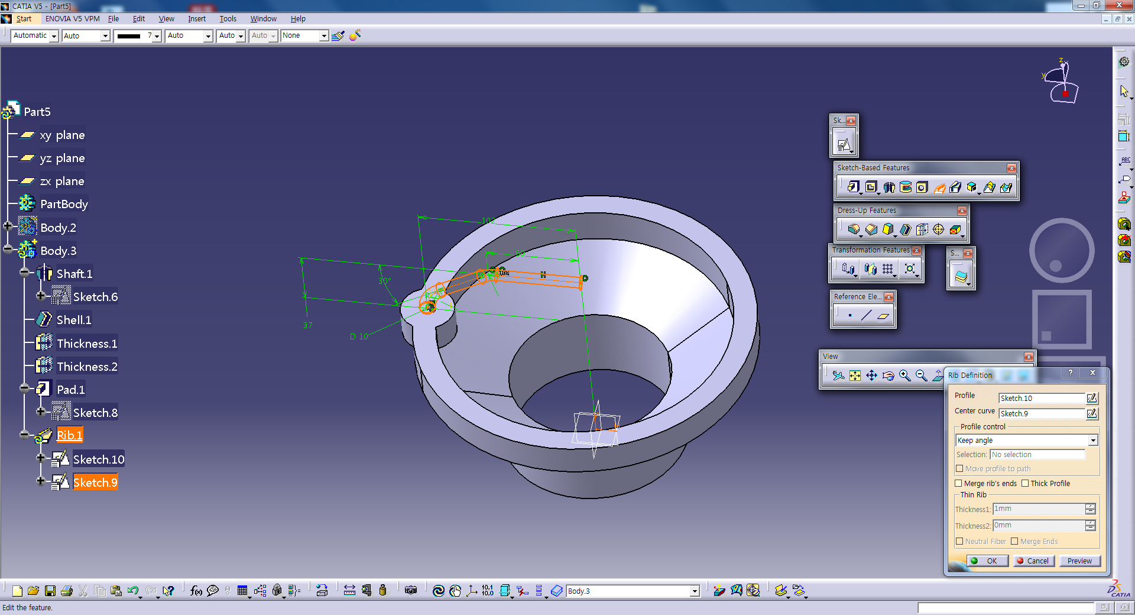Click the Profile field showing Sketch.10
This screenshot has height=615, width=1135.
[1042, 398]
